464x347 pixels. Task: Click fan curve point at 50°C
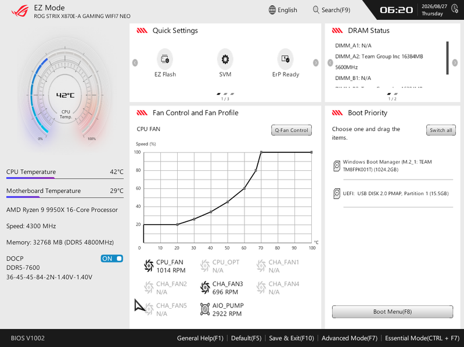click(x=228, y=202)
